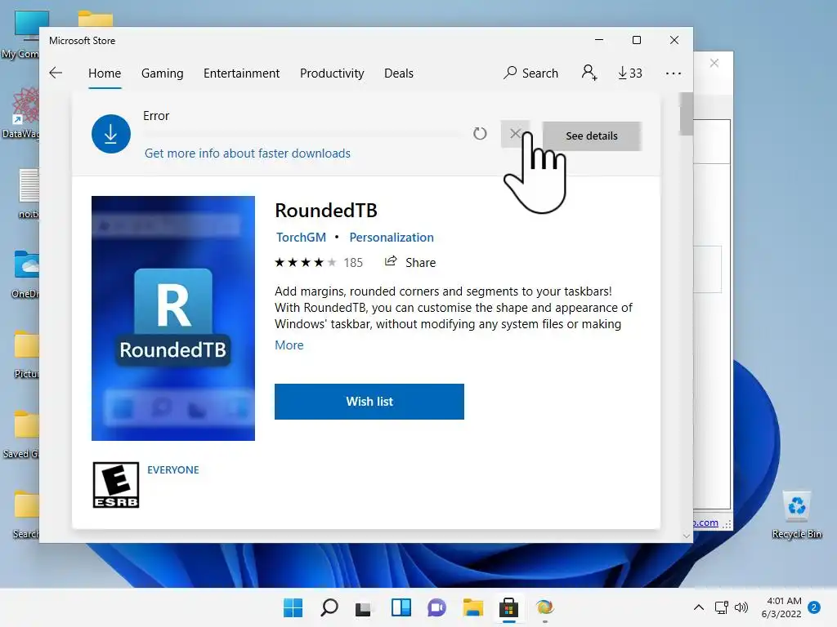Screen dimensions: 837x627
Task: Open the Chat taskbar icon
Action: (x=436, y=607)
